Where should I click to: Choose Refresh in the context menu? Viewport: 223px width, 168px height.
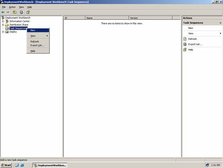coord(38,41)
